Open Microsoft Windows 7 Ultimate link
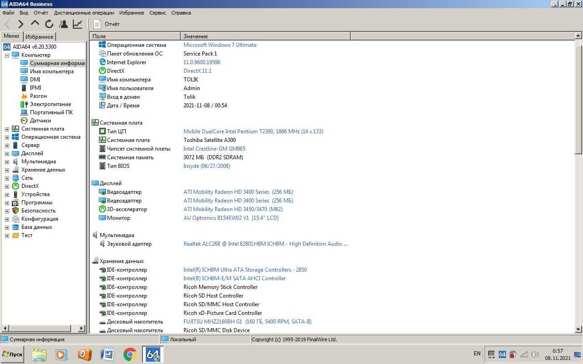The image size is (583, 364). coord(220,45)
